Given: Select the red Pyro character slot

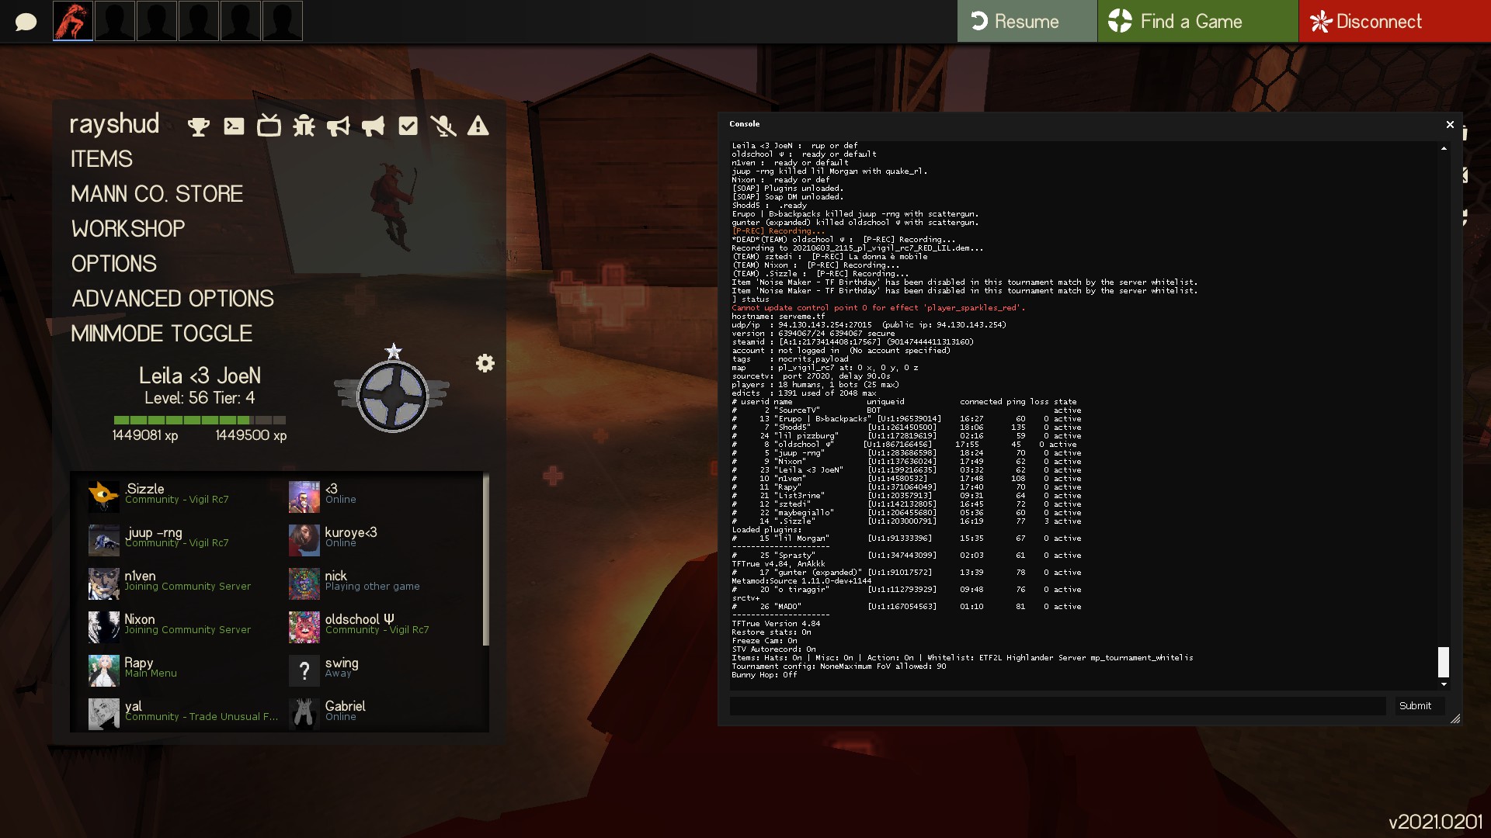Looking at the screenshot, I should (x=73, y=21).
